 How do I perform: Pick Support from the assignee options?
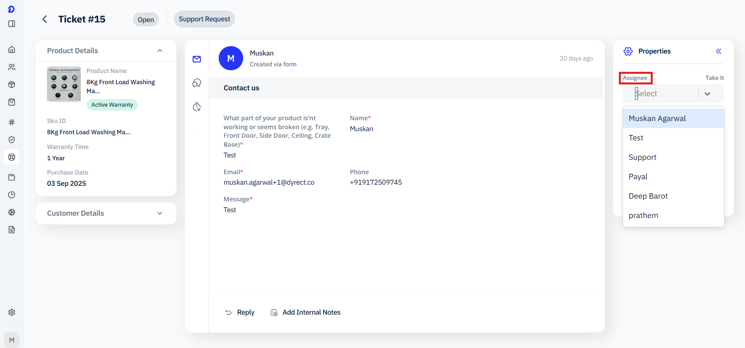point(642,157)
